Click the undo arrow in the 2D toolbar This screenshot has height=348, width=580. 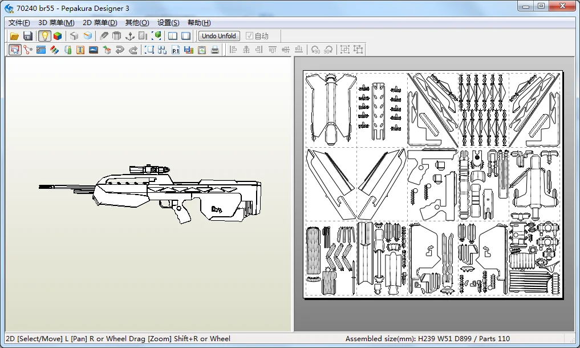click(x=120, y=50)
